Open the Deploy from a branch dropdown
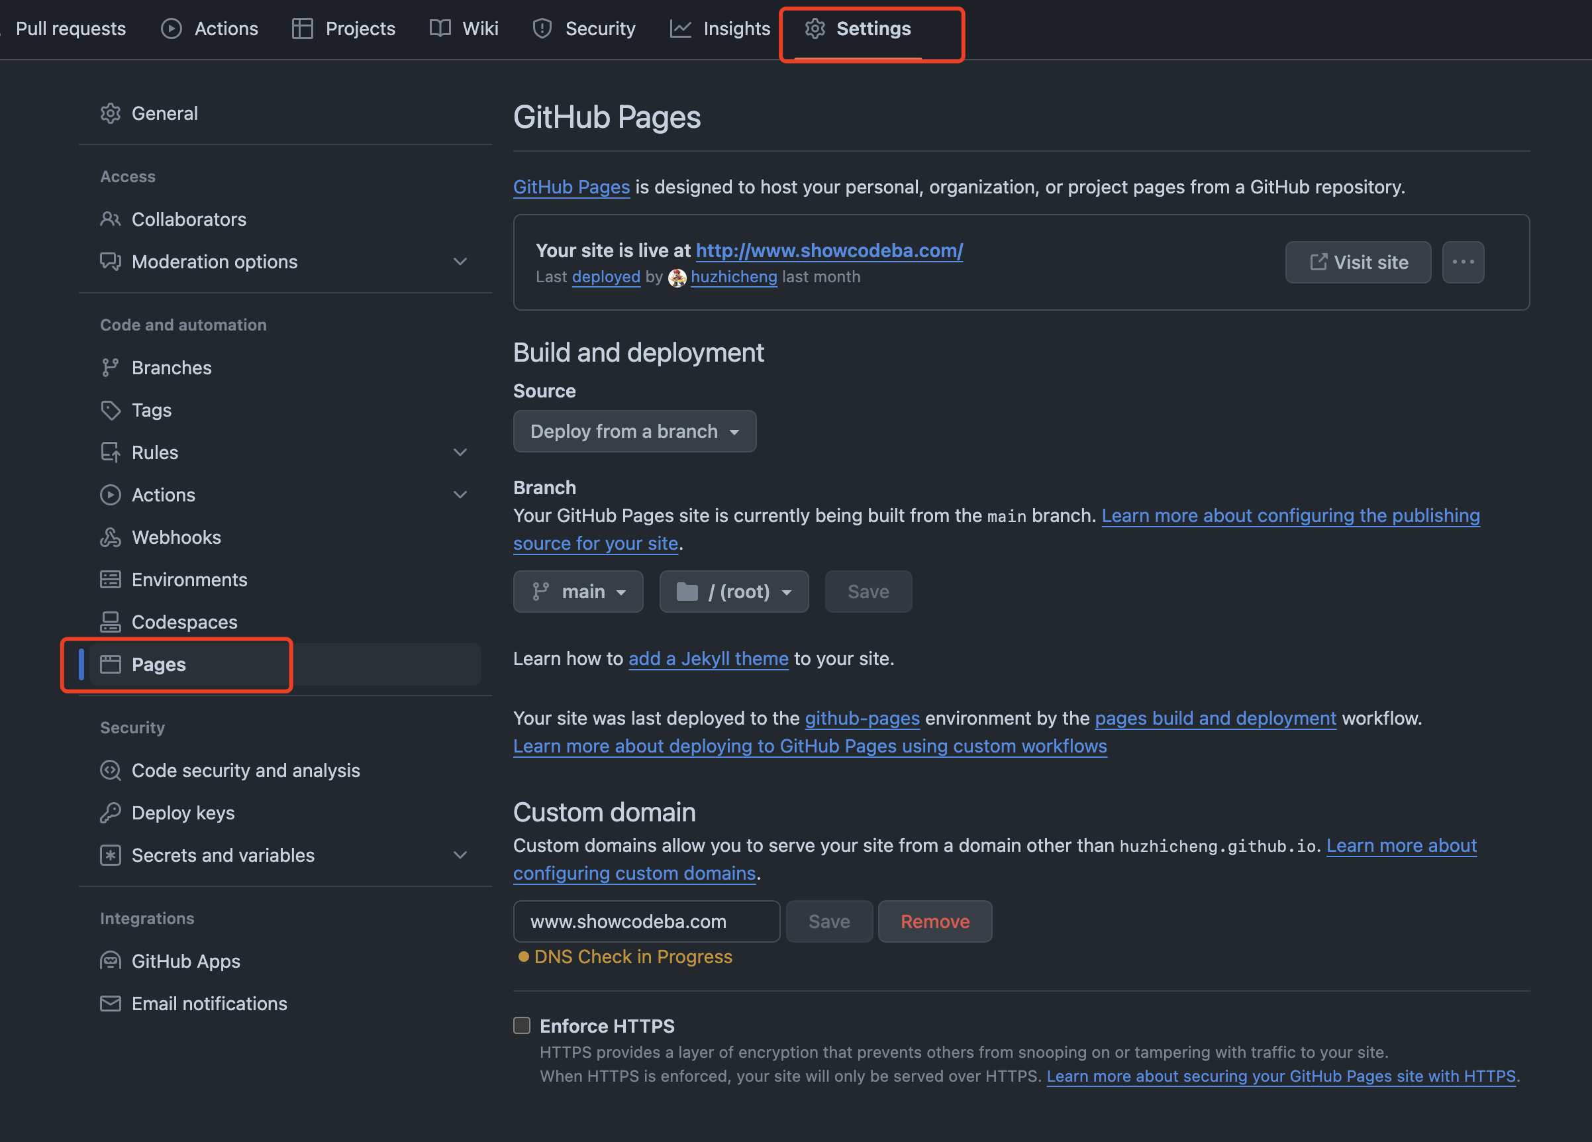Viewport: 1592px width, 1142px height. (x=634, y=431)
